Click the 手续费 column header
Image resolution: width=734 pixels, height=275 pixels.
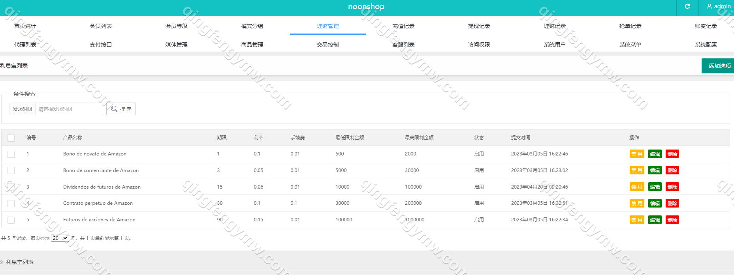click(x=297, y=138)
